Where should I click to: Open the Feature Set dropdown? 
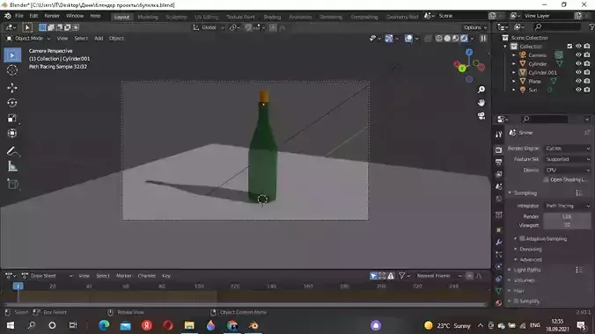point(568,159)
